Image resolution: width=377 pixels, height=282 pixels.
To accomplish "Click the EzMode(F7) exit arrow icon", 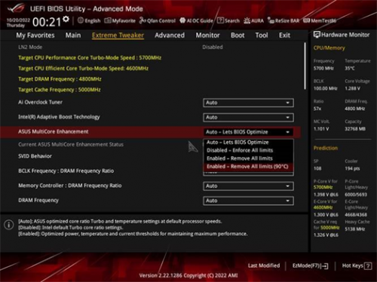I will (325, 266).
